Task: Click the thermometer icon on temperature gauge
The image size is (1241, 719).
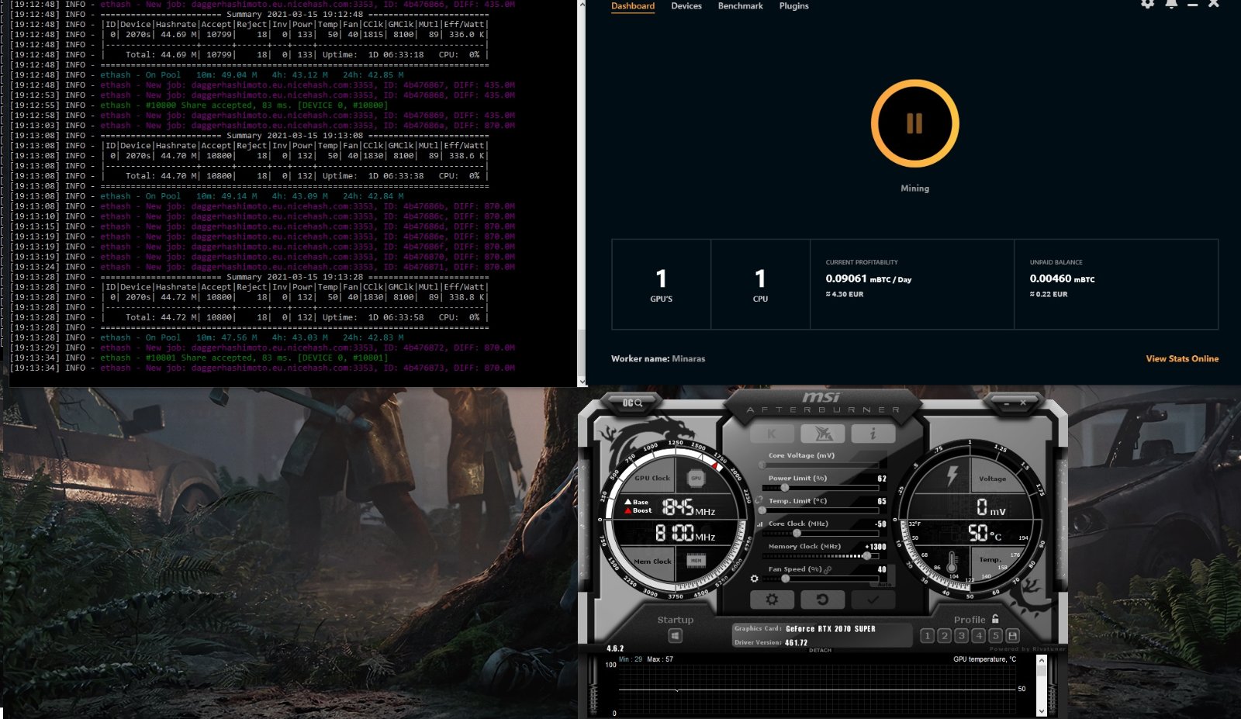Action: (x=952, y=562)
